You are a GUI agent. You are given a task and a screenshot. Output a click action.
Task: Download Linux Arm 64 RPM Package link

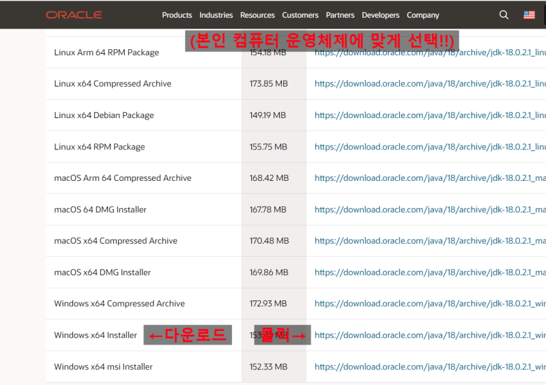430,53
